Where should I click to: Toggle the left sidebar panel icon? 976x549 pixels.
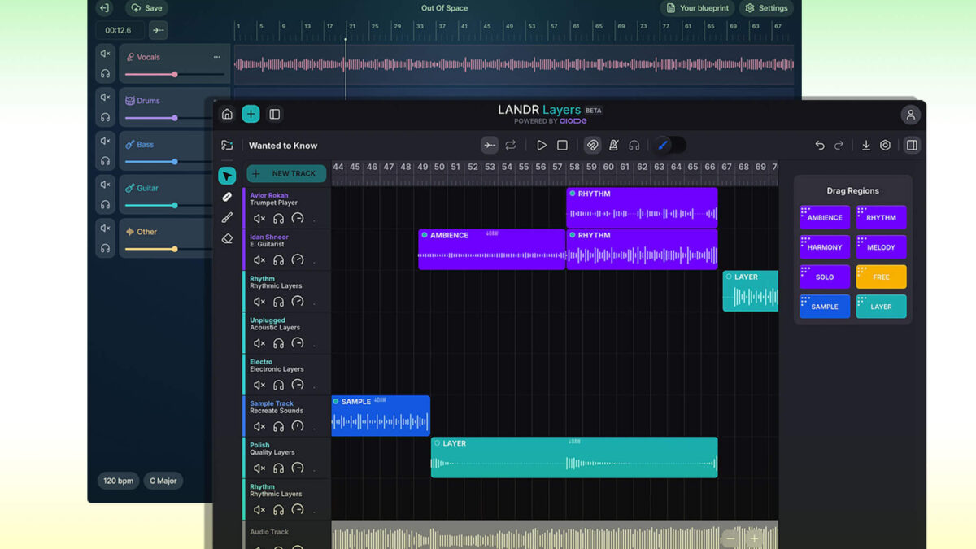[x=274, y=114]
